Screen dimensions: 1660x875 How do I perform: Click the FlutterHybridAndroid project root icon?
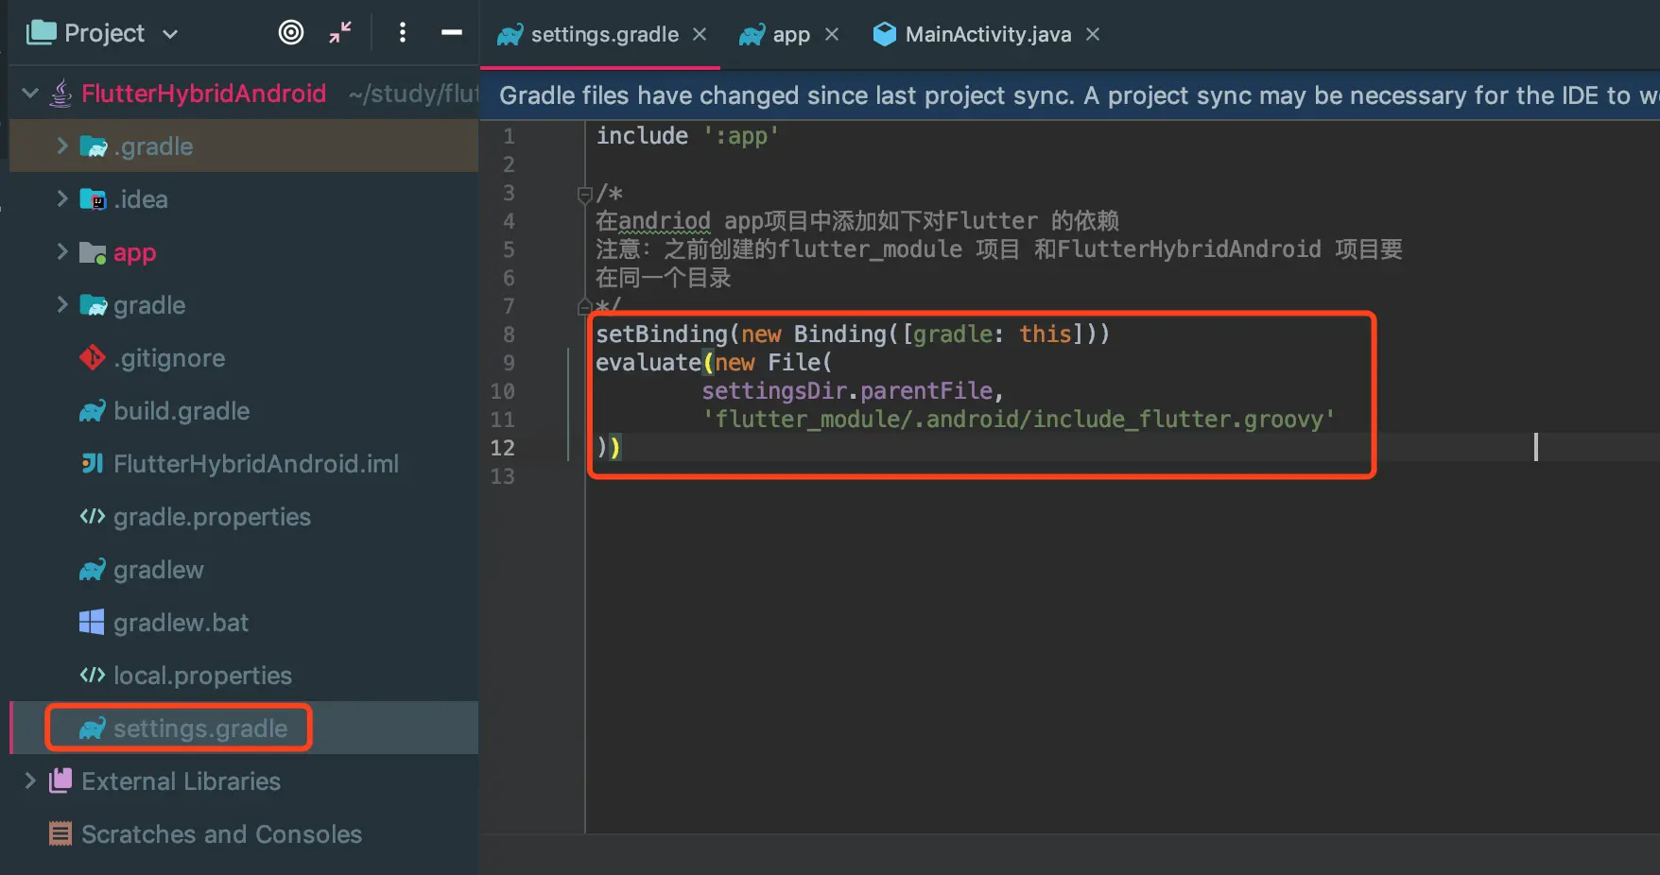tap(61, 93)
